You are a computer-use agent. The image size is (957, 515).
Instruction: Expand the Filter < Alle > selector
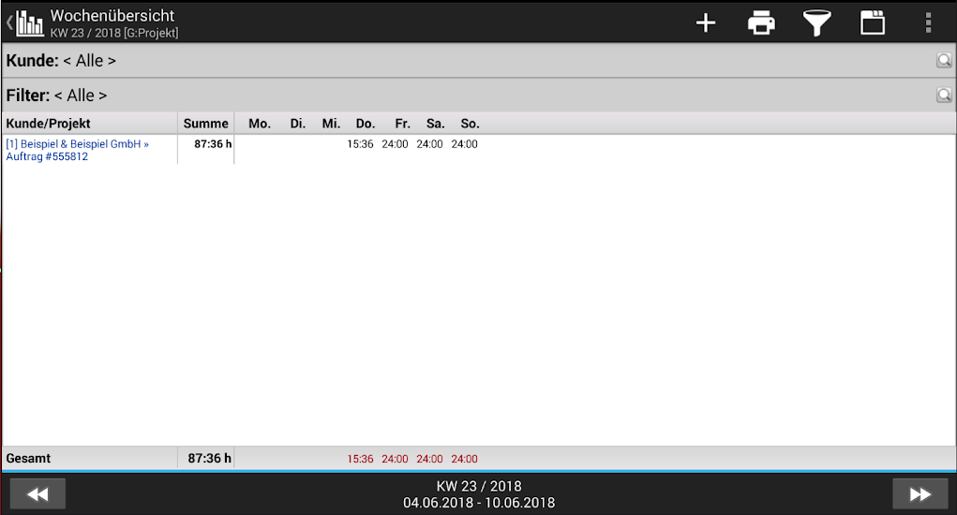[x=81, y=96]
